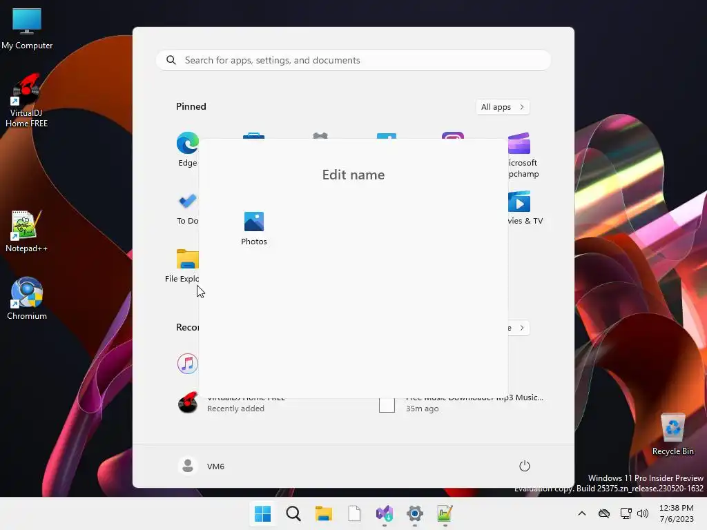
Task: Open taskbar Search
Action: coord(293,513)
